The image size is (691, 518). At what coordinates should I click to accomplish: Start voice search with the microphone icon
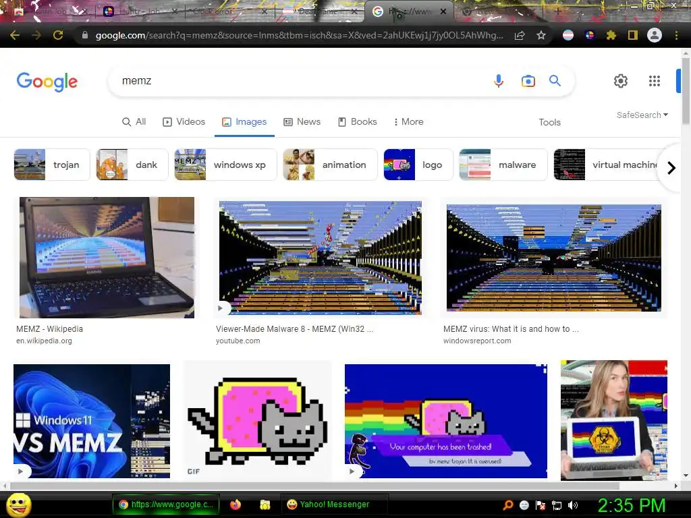click(x=499, y=81)
